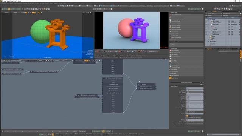Click the Convert to Advanced tool icon
This screenshot has height=136, width=242.
pos(171,29)
